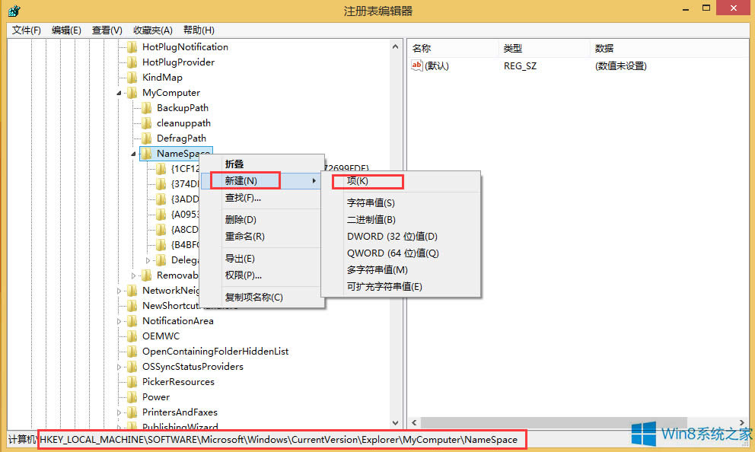Viewport: 755px width, 452px height.
Task: Click the registry path in the status bar
Action: point(282,439)
